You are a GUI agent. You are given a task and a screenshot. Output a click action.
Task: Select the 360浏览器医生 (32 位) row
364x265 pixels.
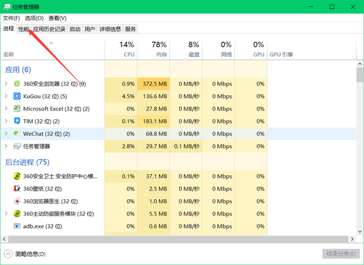tap(178, 202)
